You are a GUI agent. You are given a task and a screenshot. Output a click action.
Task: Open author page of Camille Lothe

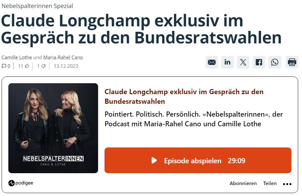(x=17, y=57)
